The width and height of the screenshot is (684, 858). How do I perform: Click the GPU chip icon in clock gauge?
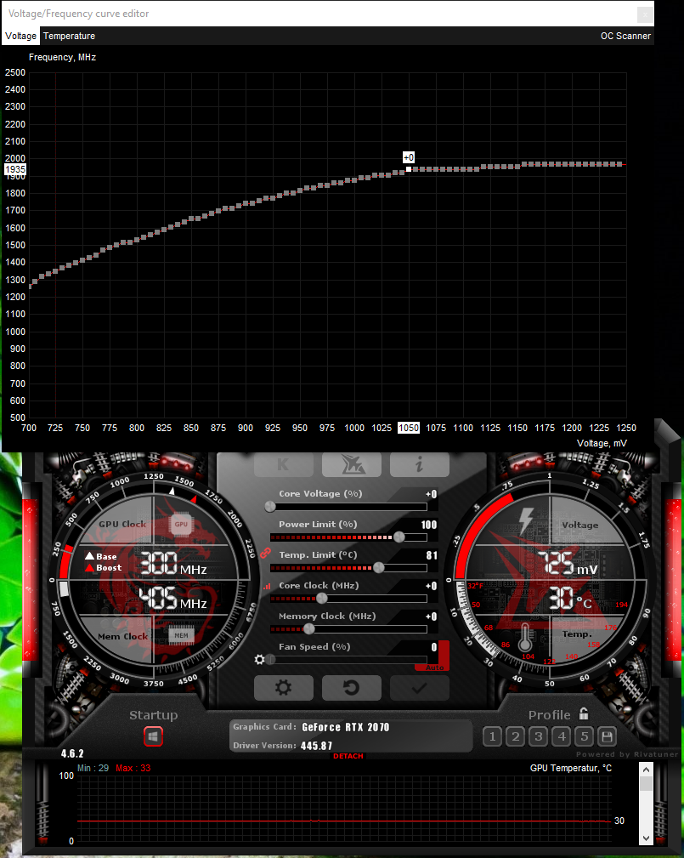(181, 524)
